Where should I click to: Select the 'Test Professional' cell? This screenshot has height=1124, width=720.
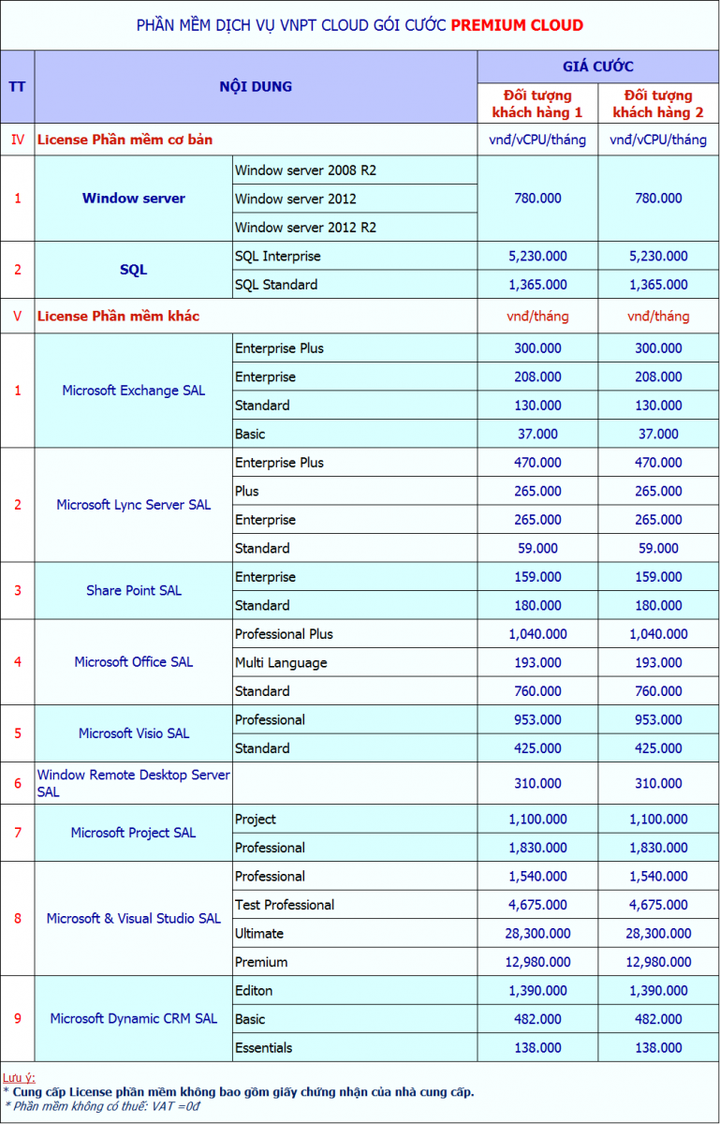click(355, 905)
